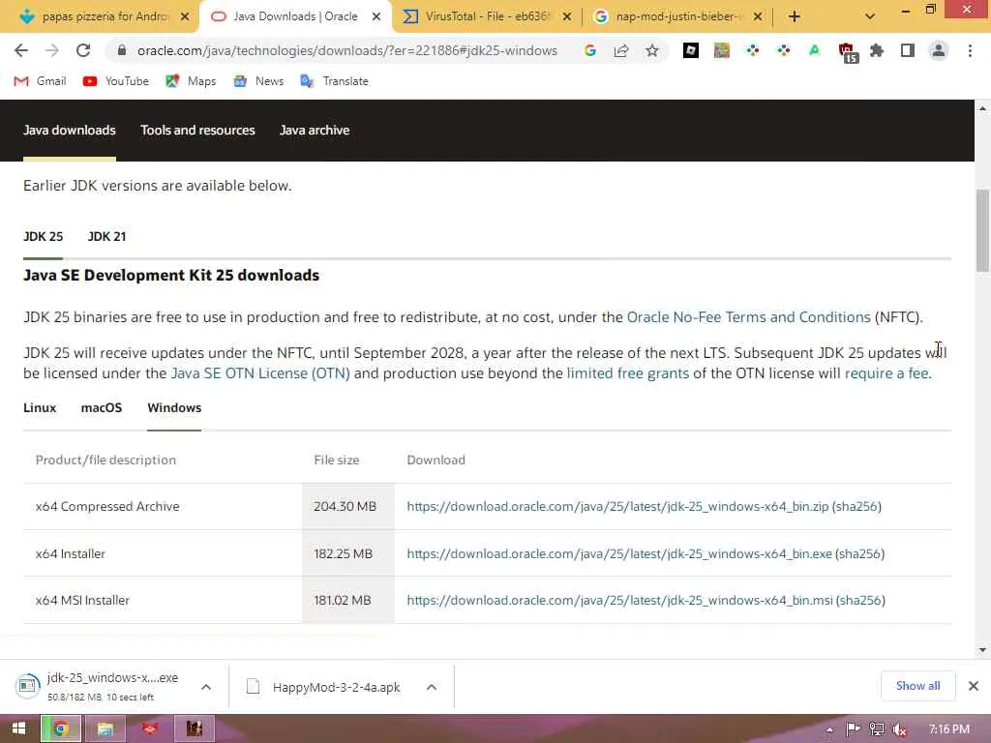This screenshot has width=991, height=743.
Task: Select the JDK 25 tab
Action: 43,236
